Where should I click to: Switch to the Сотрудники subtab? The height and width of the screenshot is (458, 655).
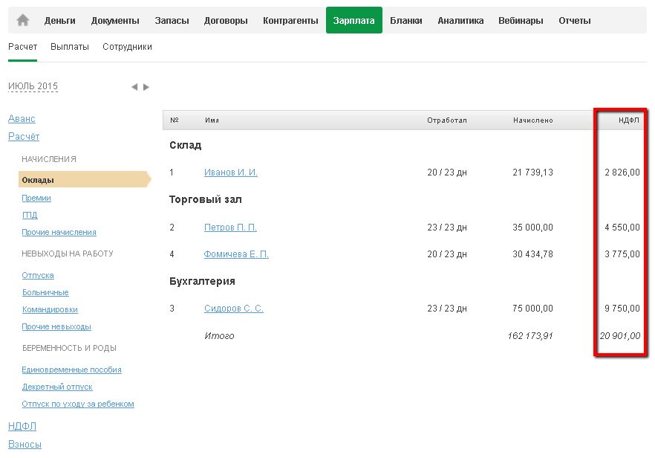pos(127,47)
